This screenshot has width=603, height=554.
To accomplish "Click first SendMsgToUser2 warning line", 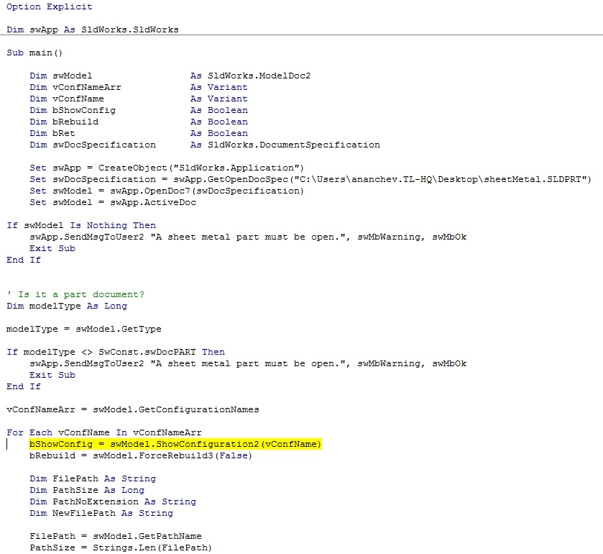I will [248, 237].
